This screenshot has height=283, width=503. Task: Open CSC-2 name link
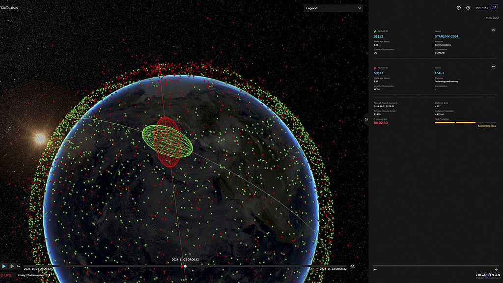tap(440, 73)
